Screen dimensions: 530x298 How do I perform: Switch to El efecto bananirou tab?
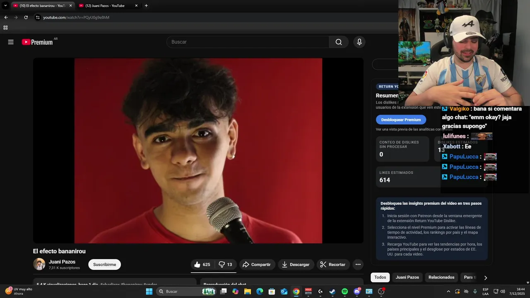point(42,6)
